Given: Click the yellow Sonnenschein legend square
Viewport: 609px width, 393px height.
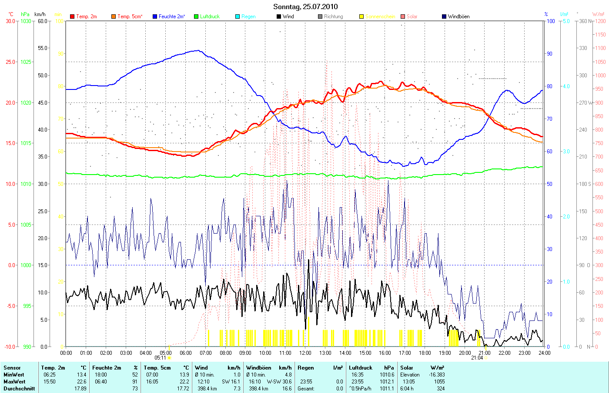Looking at the screenshot, I should point(361,17).
